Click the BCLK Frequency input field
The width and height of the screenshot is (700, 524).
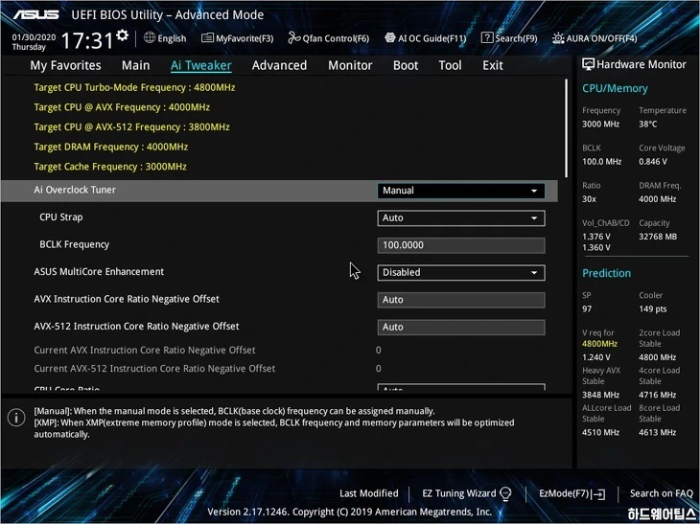pyautogui.click(x=460, y=245)
